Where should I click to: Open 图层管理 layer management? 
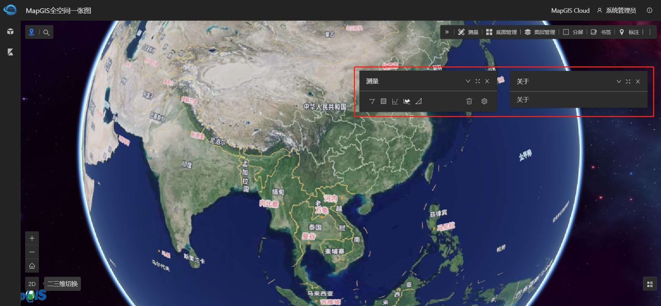540,32
